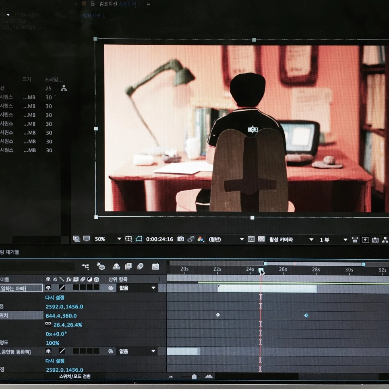The image size is (389, 389).
Task: Click rotation value 0x+0.0°
Action: pos(56,334)
